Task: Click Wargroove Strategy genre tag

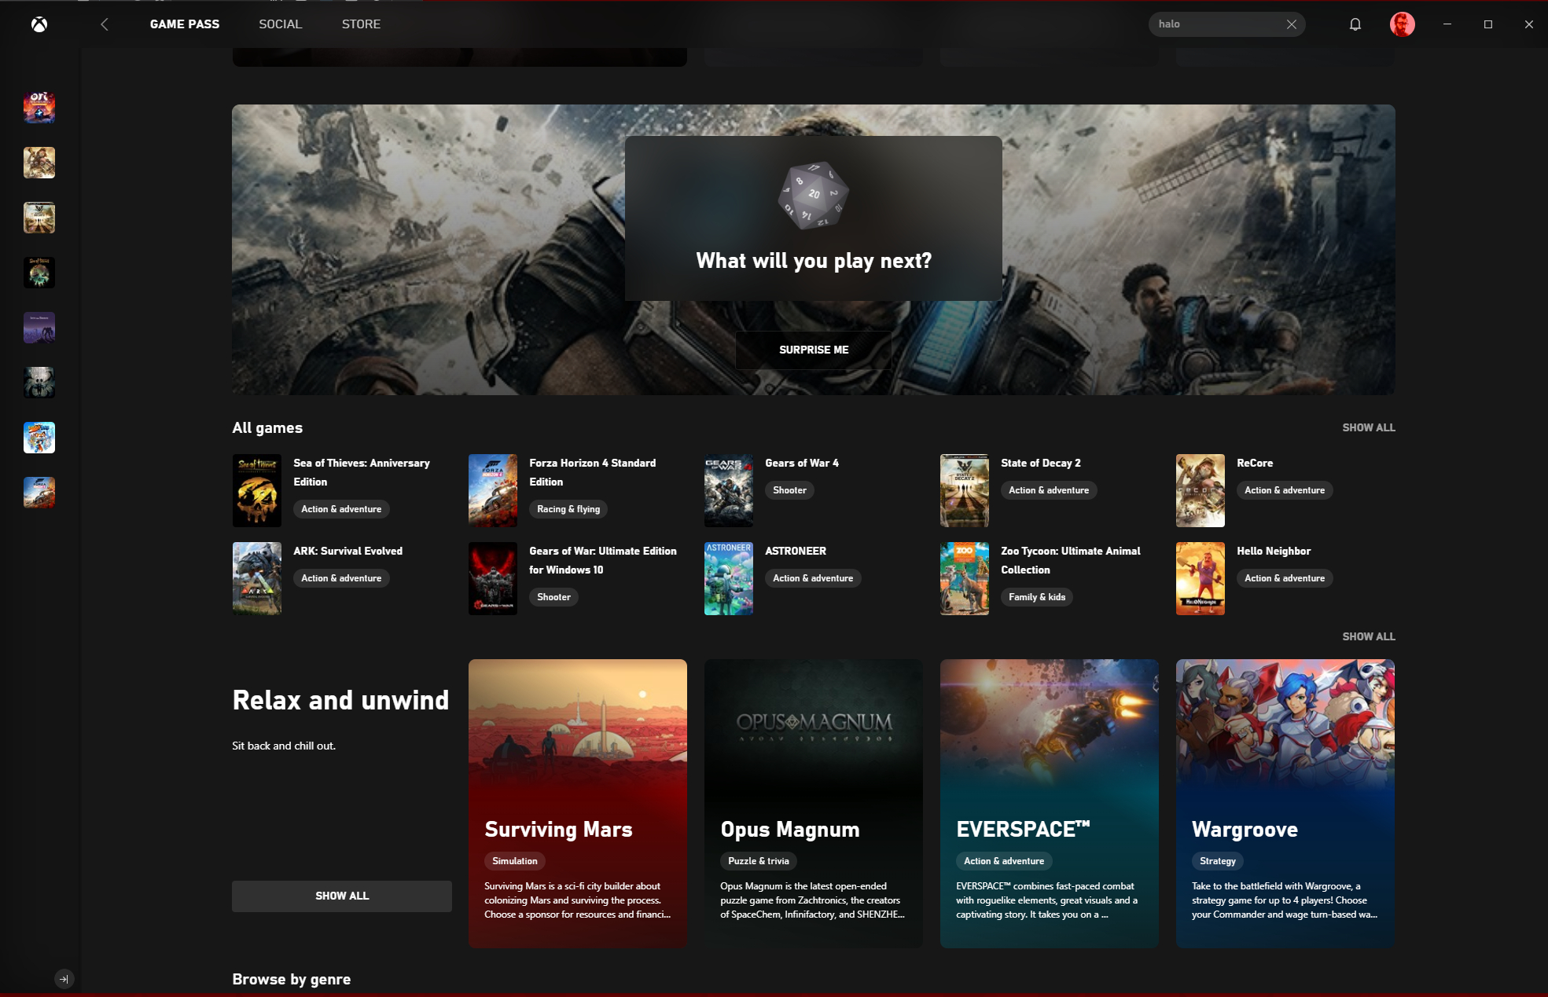Action: [1217, 861]
